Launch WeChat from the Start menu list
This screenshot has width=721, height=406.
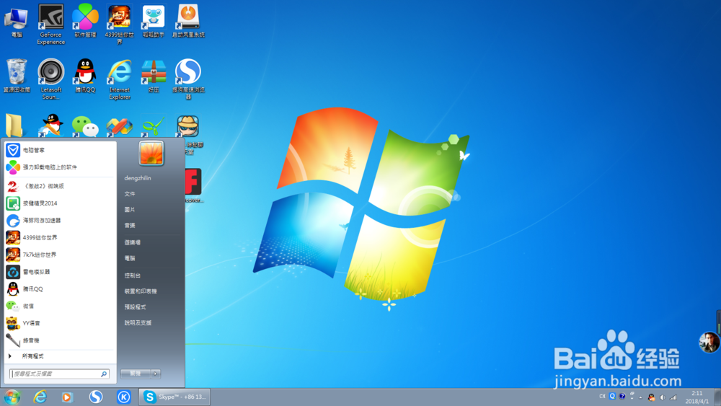pyautogui.click(x=59, y=306)
